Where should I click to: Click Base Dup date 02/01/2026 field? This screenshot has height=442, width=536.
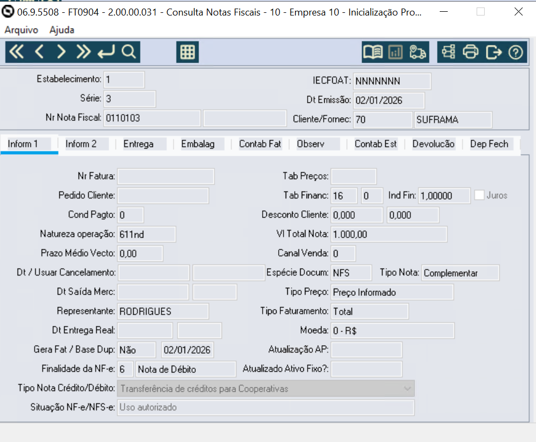click(187, 350)
